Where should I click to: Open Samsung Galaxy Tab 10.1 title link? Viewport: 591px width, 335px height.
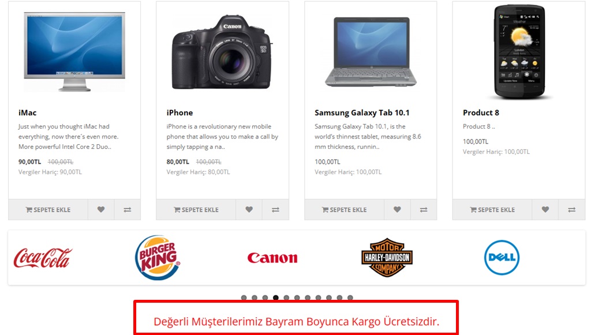coord(362,112)
